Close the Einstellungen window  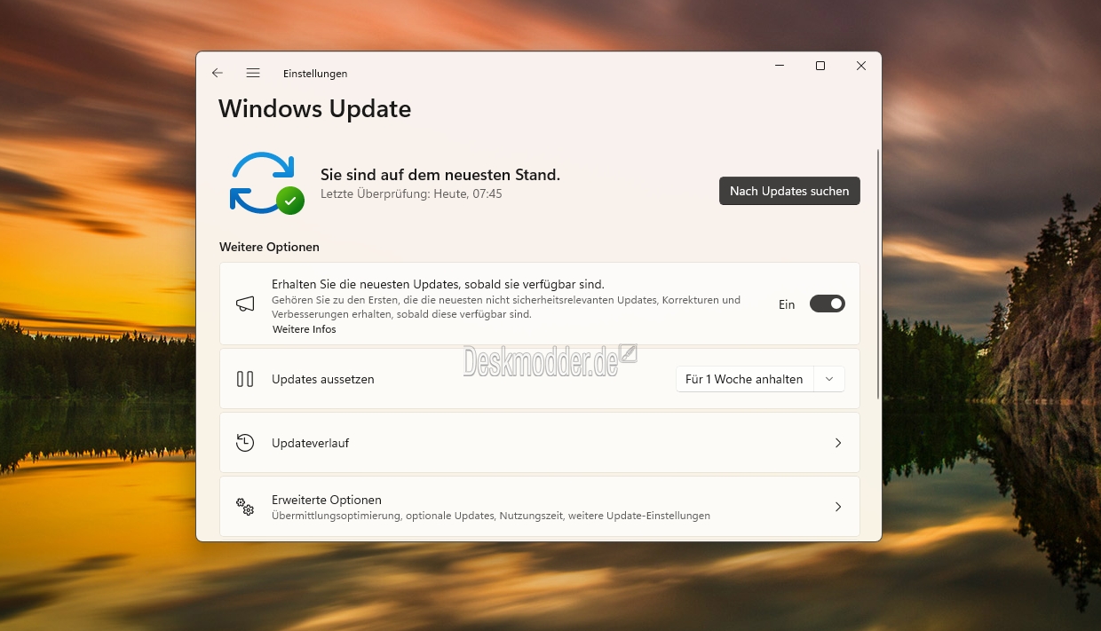click(x=861, y=66)
